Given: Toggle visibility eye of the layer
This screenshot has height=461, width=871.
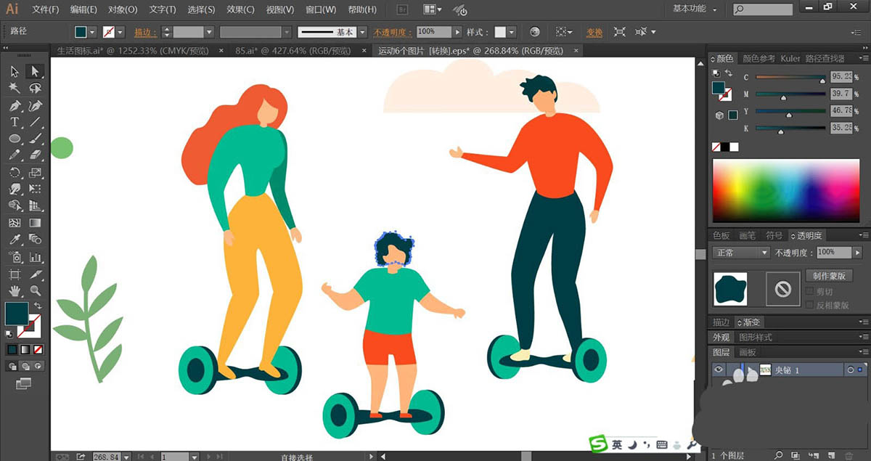Looking at the screenshot, I should pyautogui.click(x=719, y=370).
